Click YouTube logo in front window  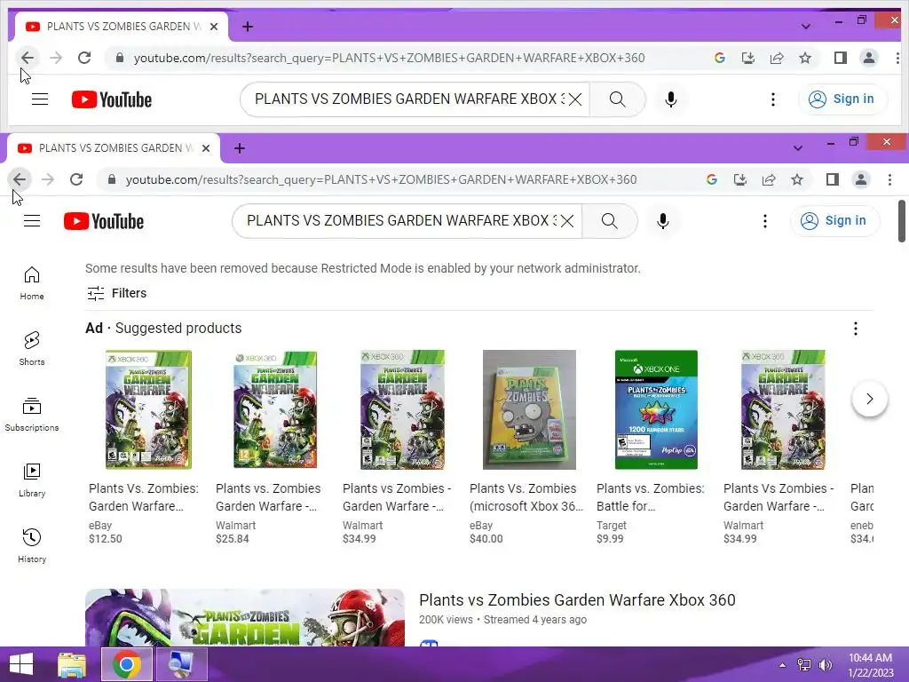pyautogui.click(x=104, y=221)
